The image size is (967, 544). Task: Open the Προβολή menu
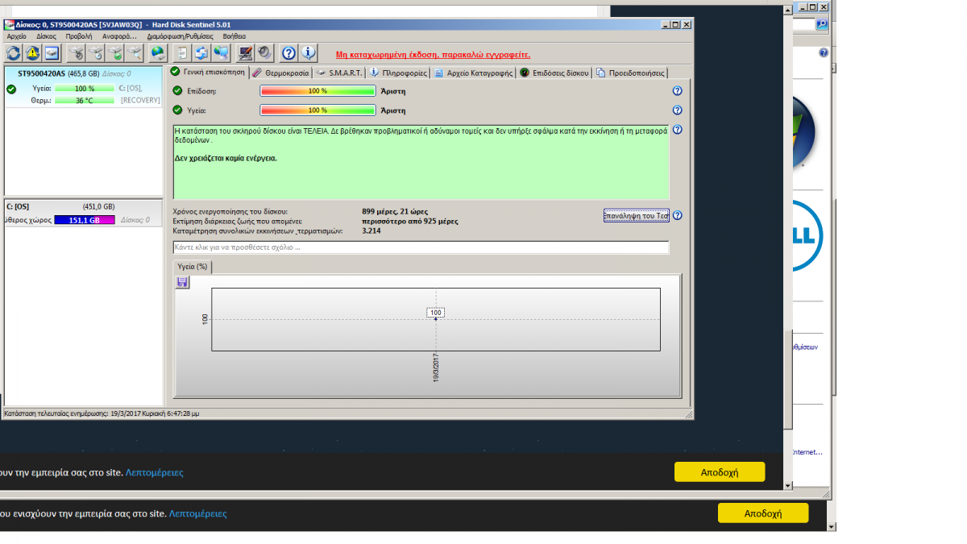coord(78,36)
